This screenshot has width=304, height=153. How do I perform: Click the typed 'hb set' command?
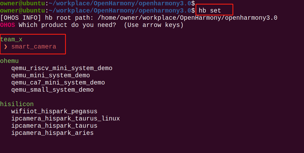(210, 11)
